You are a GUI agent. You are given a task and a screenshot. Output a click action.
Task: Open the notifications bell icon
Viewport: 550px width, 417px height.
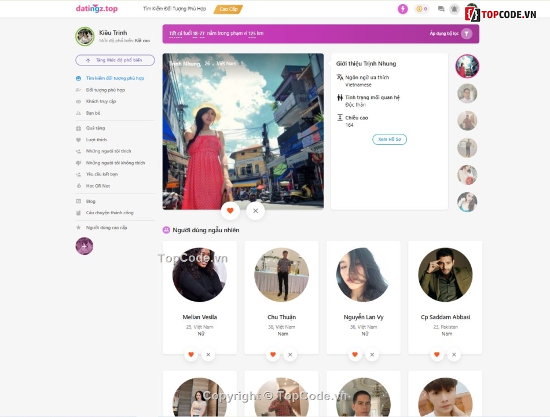(x=454, y=9)
